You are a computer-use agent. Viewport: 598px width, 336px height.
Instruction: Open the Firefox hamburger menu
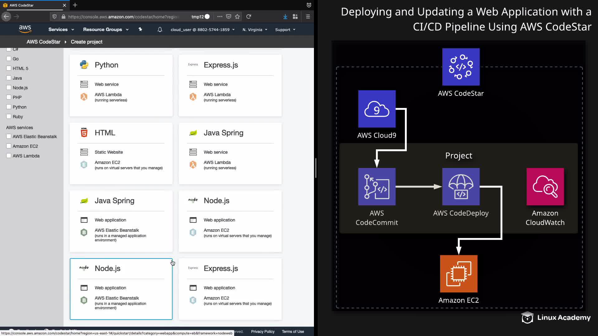pyautogui.click(x=308, y=16)
